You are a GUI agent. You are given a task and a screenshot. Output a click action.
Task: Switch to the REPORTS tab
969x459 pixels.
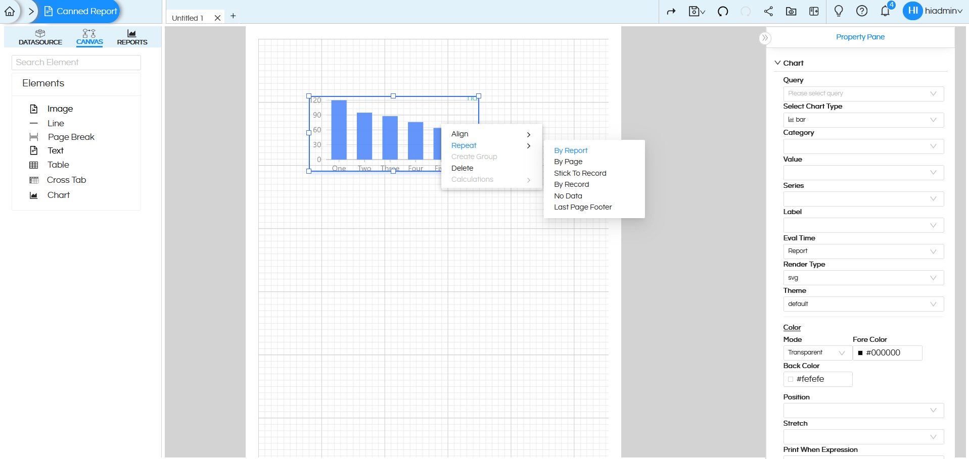tap(131, 36)
